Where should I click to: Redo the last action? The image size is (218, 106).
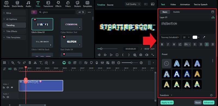(24, 63)
